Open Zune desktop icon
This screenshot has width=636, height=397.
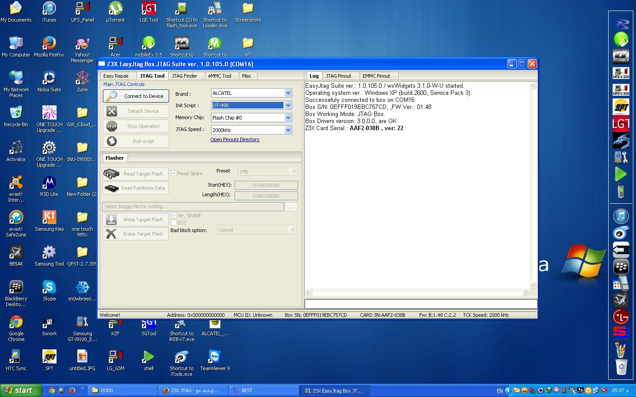pyautogui.click(x=82, y=82)
